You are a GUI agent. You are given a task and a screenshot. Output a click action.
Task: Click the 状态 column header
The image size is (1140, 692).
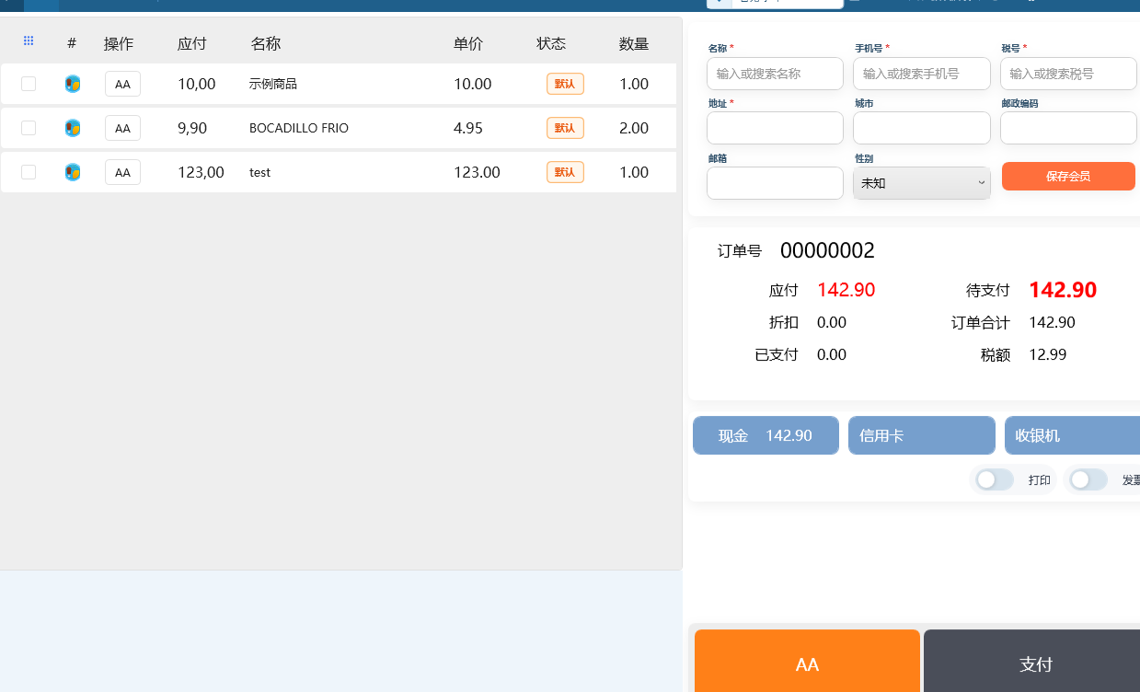551,43
